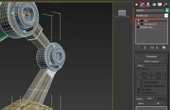Image resolution: width=170 pixels, height=110 pixels.
Task: Click the ViewCube in the viewport
Action: (122, 13)
